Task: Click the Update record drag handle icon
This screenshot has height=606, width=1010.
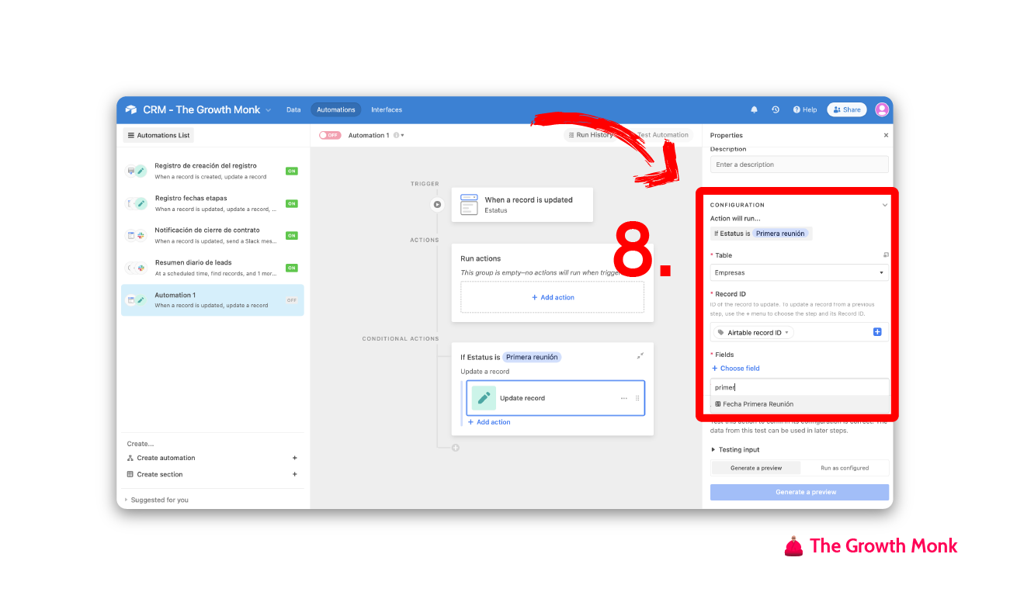Action: [x=638, y=398]
